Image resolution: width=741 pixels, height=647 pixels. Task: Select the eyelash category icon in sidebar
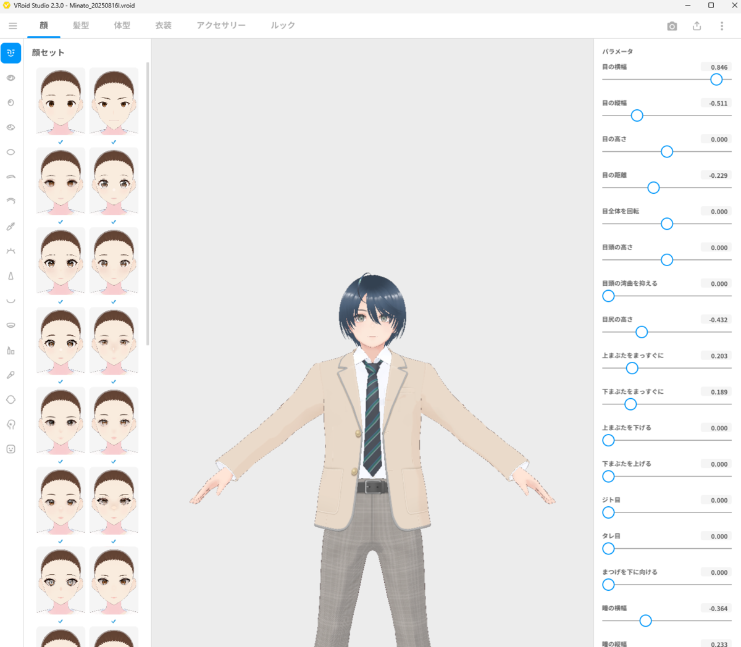coord(10,251)
